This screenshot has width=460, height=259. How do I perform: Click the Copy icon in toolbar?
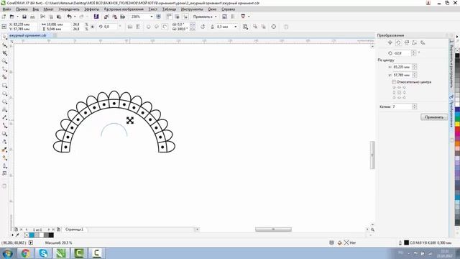51,17
